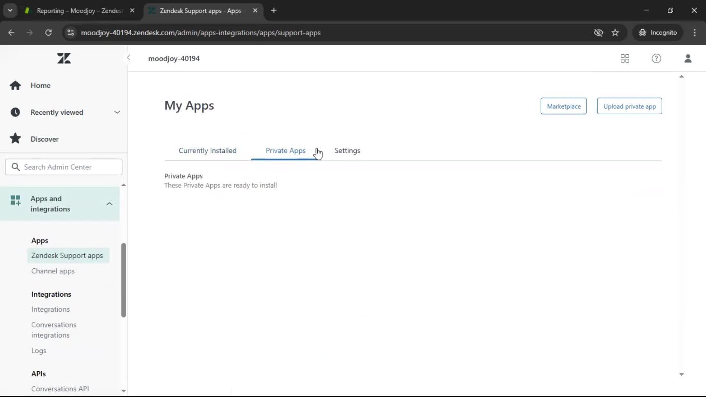
Task: Open Zendesk products grid icon
Action: pos(625,58)
